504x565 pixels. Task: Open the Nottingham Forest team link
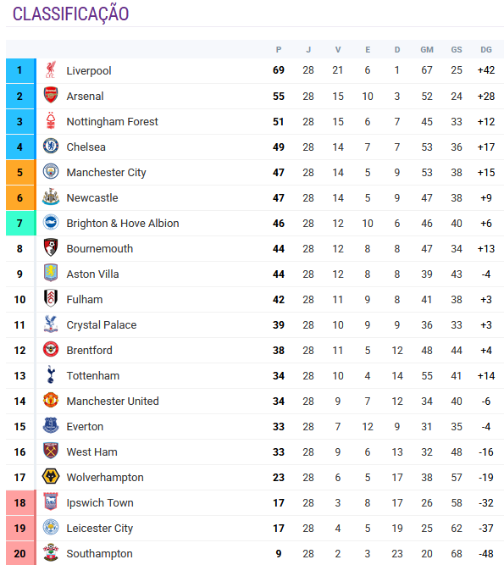point(112,122)
